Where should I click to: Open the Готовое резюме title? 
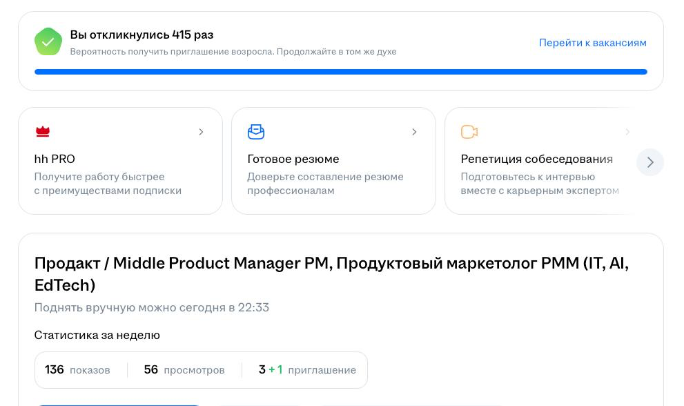(x=293, y=159)
